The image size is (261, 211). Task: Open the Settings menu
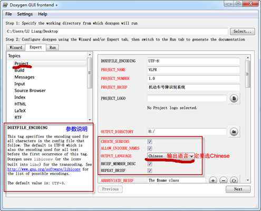pos(25,14)
